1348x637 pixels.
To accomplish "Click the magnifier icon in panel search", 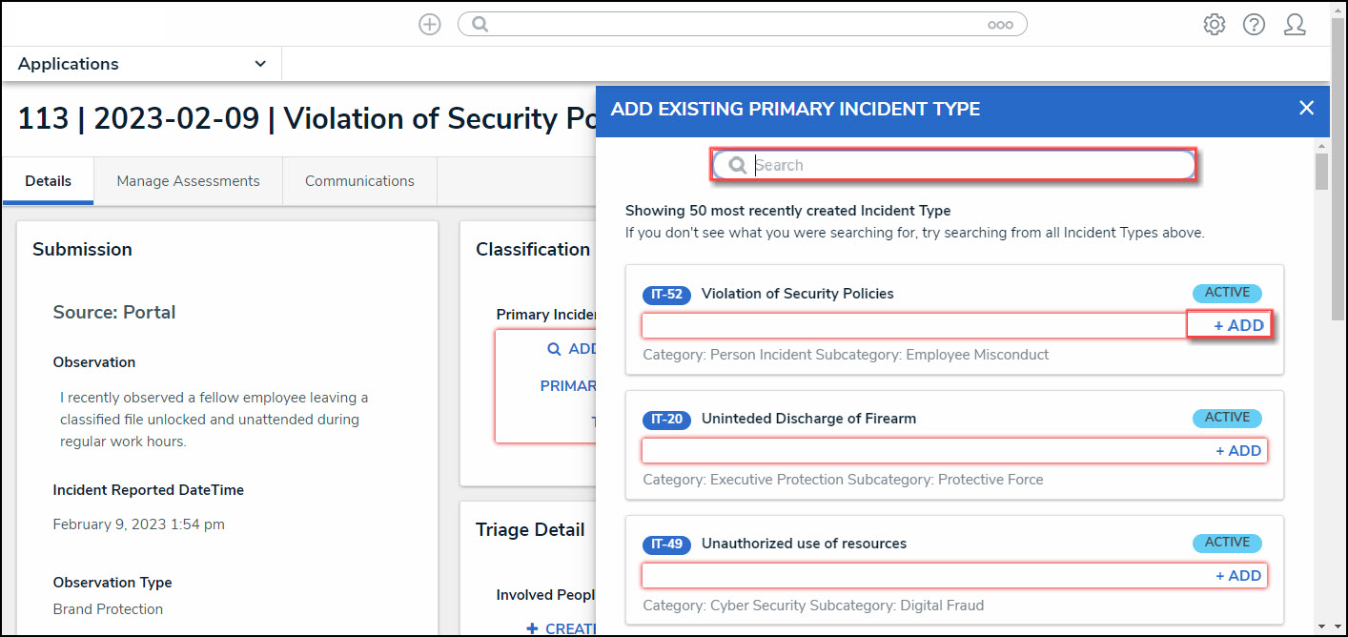I will click(737, 165).
